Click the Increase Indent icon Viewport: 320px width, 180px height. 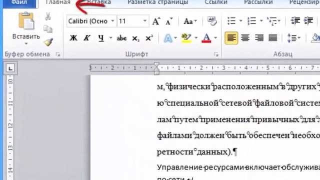coord(308,21)
